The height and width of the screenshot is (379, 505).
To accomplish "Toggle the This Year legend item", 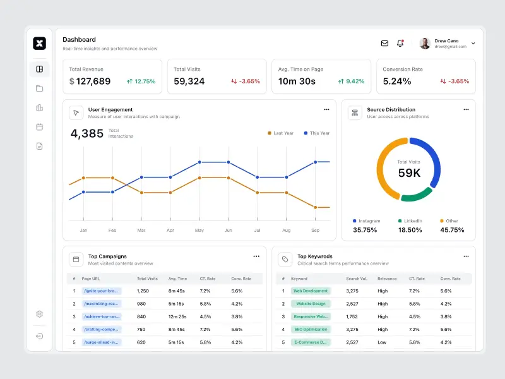I will [x=317, y=133].
